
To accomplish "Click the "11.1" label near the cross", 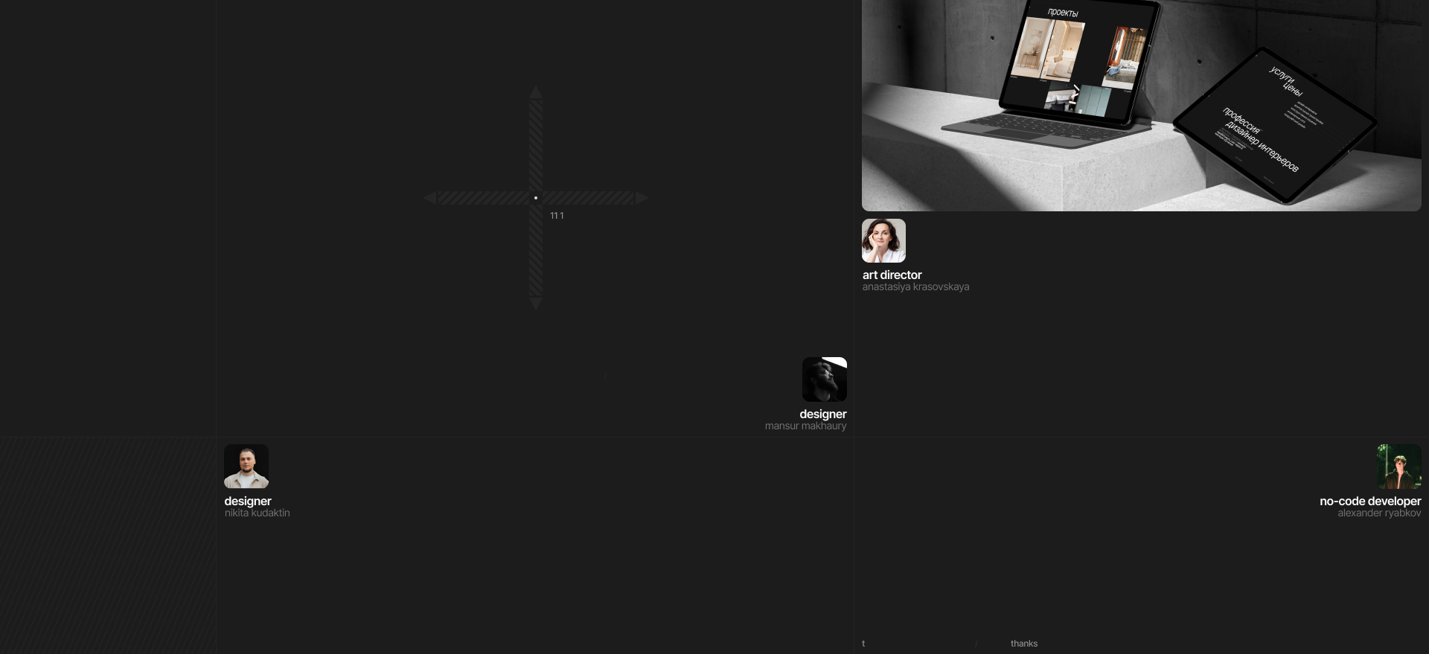I will coord(557,216).
